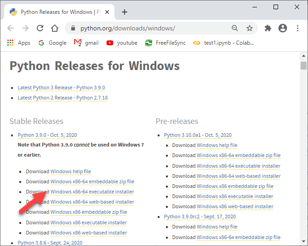The image size is (308, 246).
Task: Download 3.9.0 Windows x86-64 embeddable zip file
Action: point(92,182)
